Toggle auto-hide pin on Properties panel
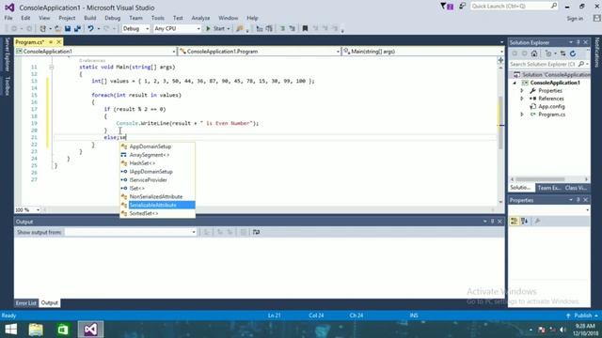 pos(578,200)
